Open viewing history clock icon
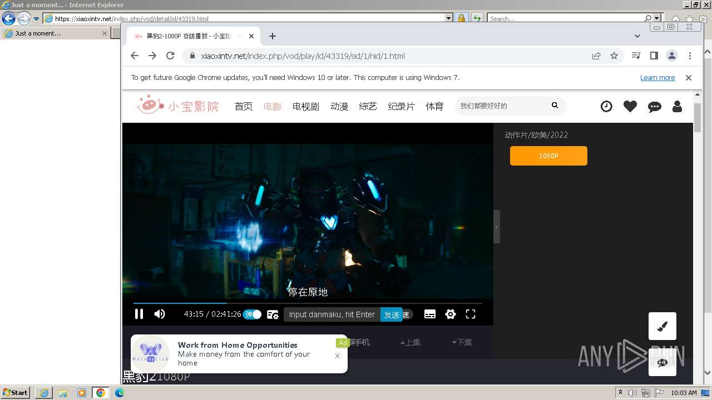Viewport: 712px width, 400px height. (606, 106)
